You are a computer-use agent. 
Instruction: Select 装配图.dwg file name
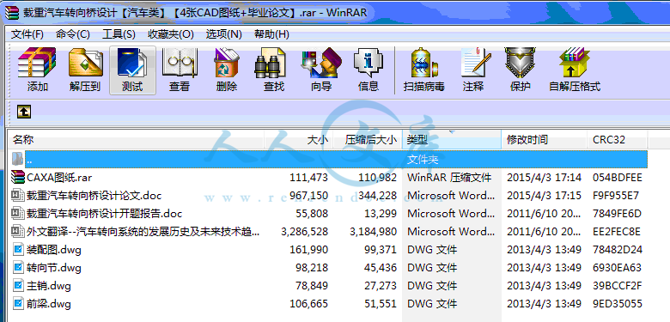pyautogui.click(x=54, y=249)
